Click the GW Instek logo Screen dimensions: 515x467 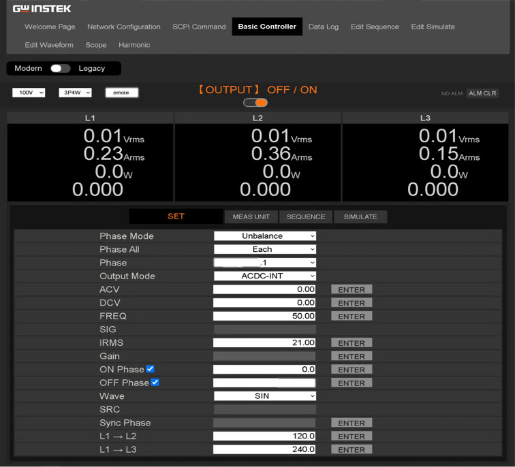(x=42, y=9)
